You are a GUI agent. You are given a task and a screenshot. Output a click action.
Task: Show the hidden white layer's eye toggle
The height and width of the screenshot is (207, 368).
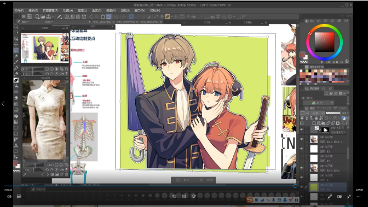[x=302, y=158]
